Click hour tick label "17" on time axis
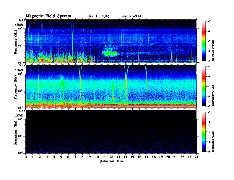The height and width of the screenshot is (180, 234). click(x=147, y=157)
